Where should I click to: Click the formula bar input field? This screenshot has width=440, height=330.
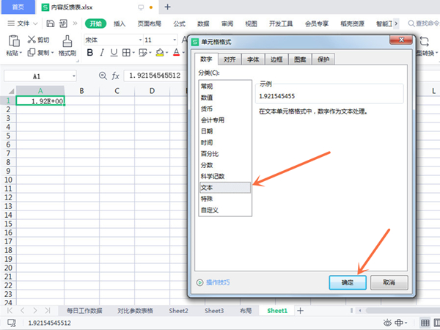coord(155,76)
